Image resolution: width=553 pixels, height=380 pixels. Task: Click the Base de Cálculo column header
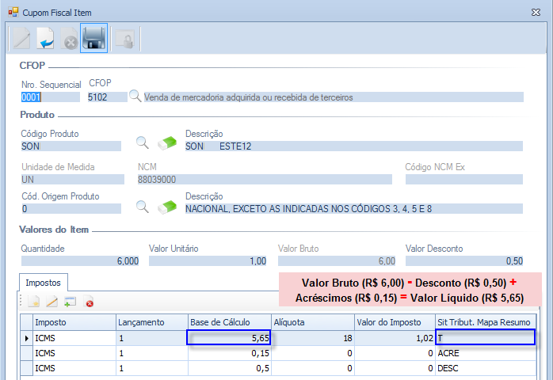pyautogui.click(x=228, y=322)
